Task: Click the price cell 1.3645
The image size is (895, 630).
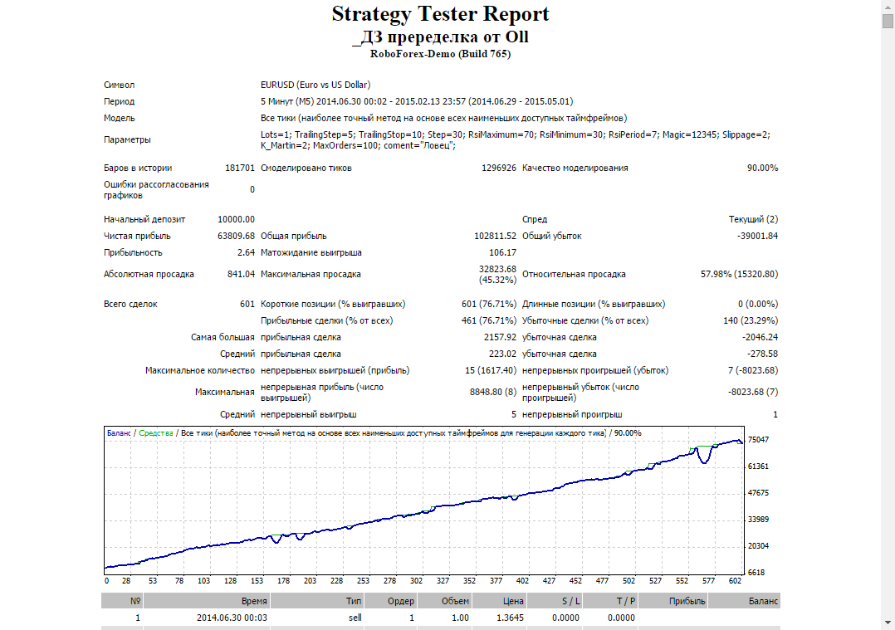Action: pos(510,618)
